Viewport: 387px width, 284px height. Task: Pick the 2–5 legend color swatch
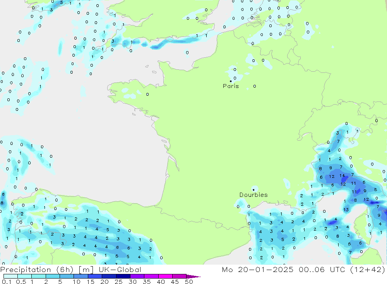click(x=53, y=276)
